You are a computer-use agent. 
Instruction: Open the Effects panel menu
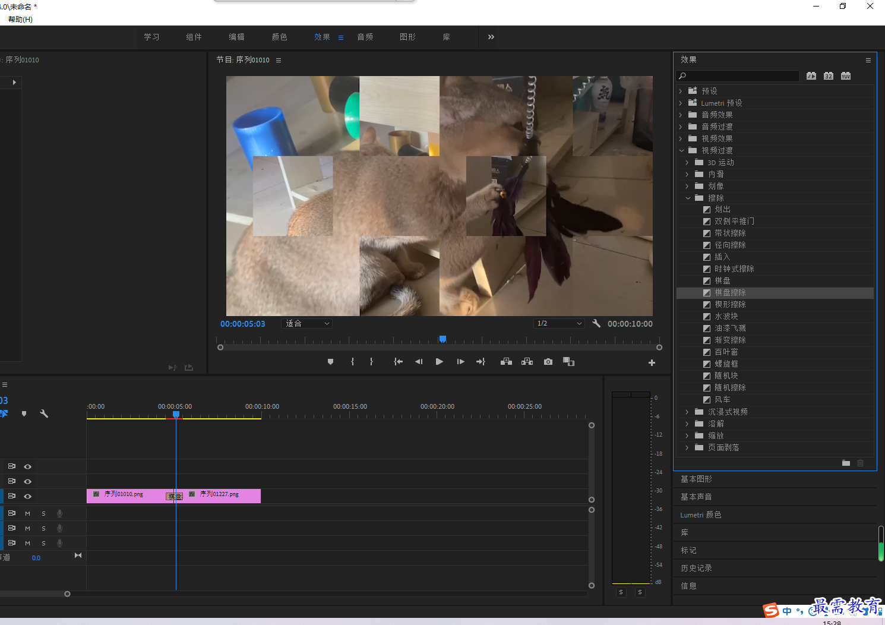[868, 60]
